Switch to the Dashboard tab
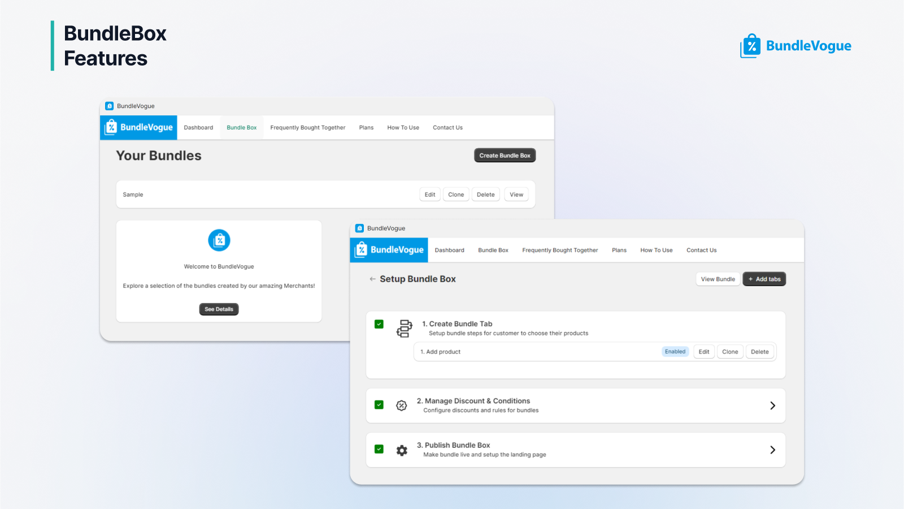This screenshot has height=509, width=904. [x=449, y=250]
